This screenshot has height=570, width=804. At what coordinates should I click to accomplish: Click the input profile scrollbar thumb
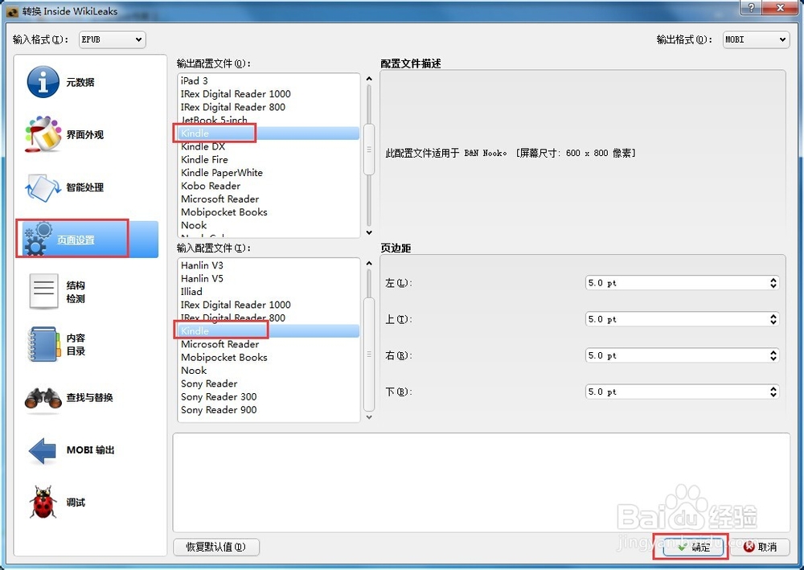[x=369, y=355]
